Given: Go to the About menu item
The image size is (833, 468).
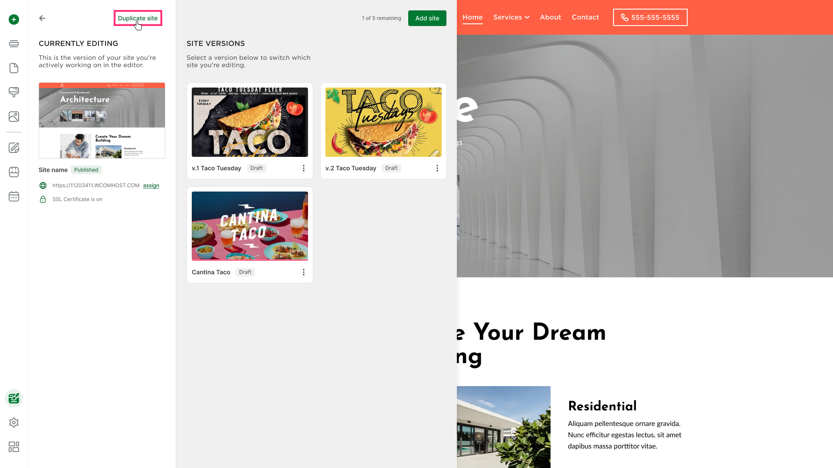Looking at the screenshot, I should point(550,17).
